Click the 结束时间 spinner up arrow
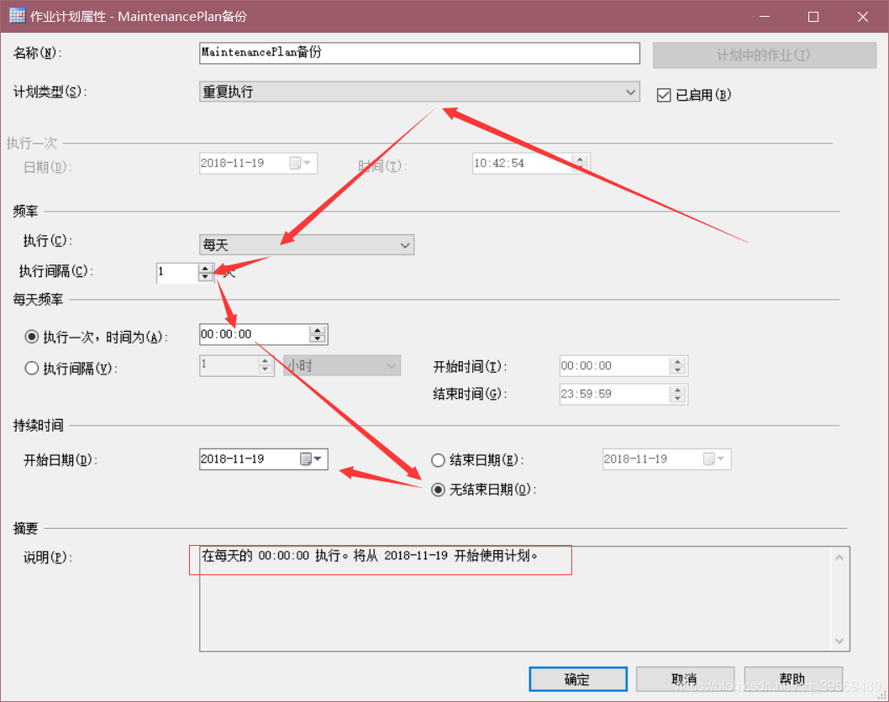Screen dimensions: 889x702 [677, 390]
